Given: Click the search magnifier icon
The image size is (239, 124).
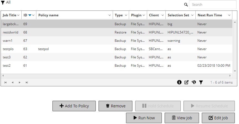Looking at the screenshot, I should pos(186,5).
